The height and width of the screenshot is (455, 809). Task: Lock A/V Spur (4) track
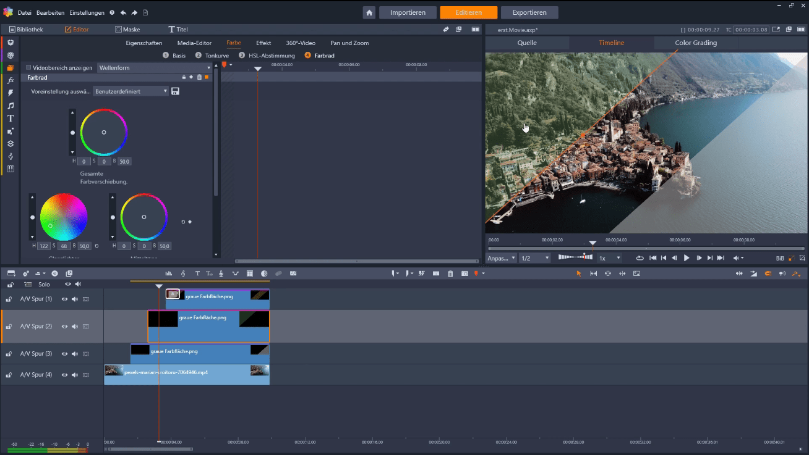click(9, 375)
